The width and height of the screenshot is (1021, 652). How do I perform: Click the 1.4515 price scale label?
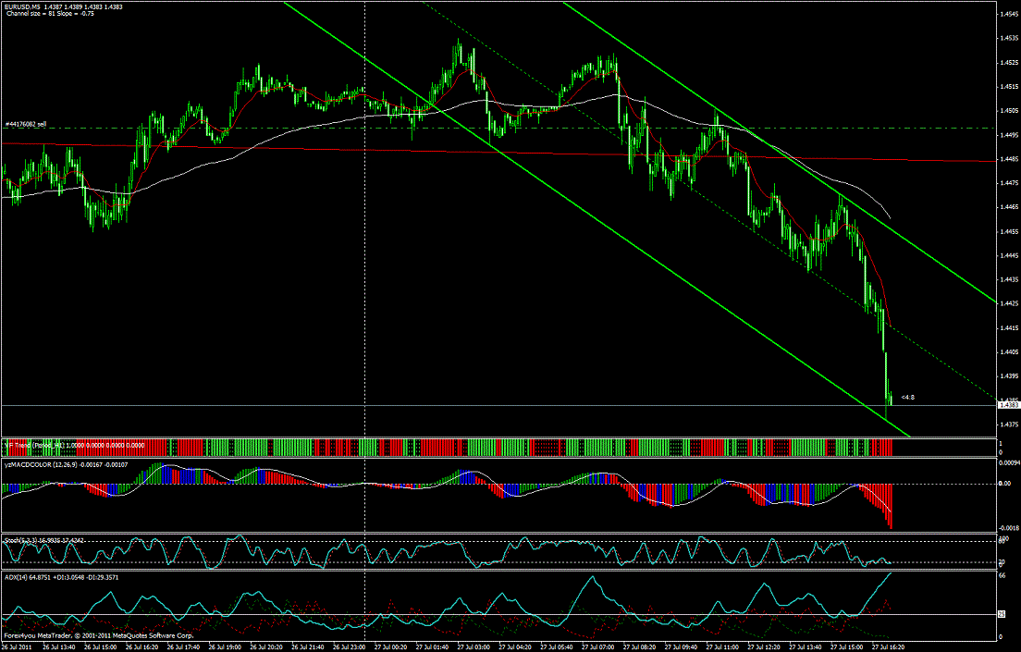click(x=1009, y=87)
